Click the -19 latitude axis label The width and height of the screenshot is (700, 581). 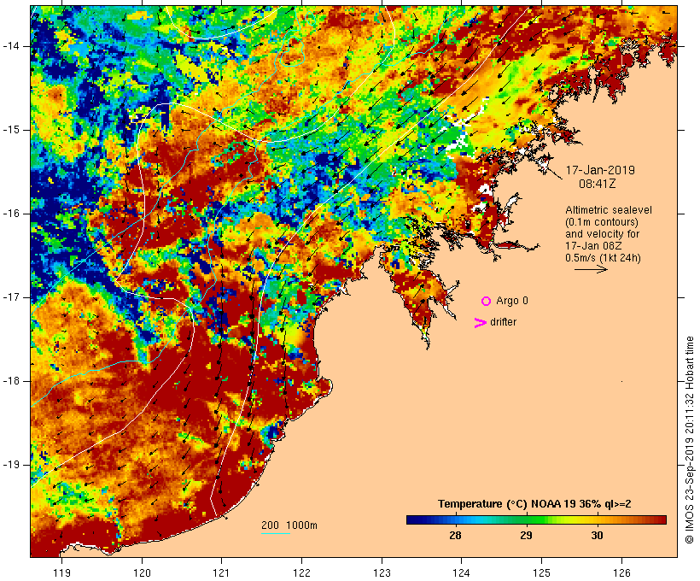coord(11,465)
